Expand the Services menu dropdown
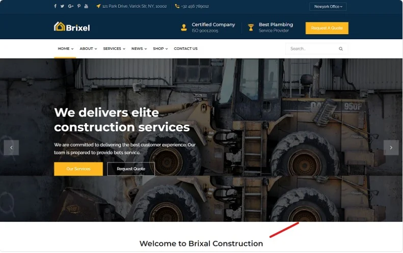 (x=114, y=48)
